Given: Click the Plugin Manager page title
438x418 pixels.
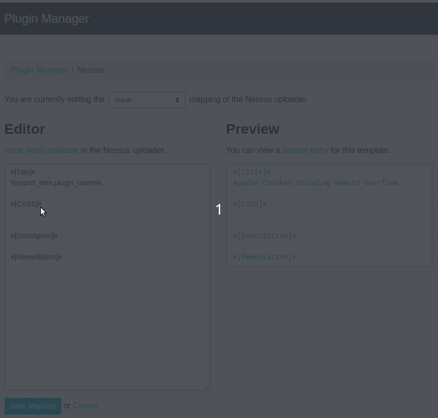Looking at the screenshot, I should coord(46,19).
